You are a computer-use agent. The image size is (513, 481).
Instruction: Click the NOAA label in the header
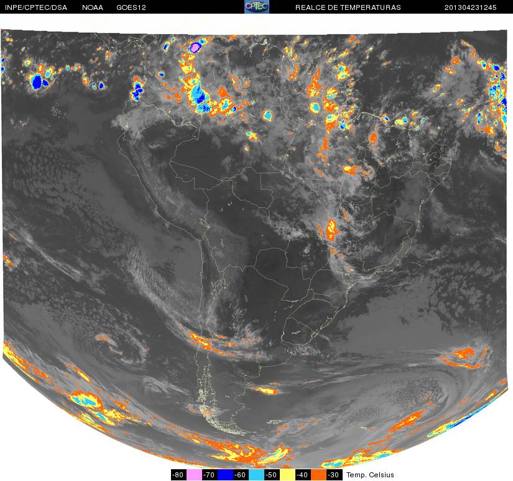tap(93, 7)
